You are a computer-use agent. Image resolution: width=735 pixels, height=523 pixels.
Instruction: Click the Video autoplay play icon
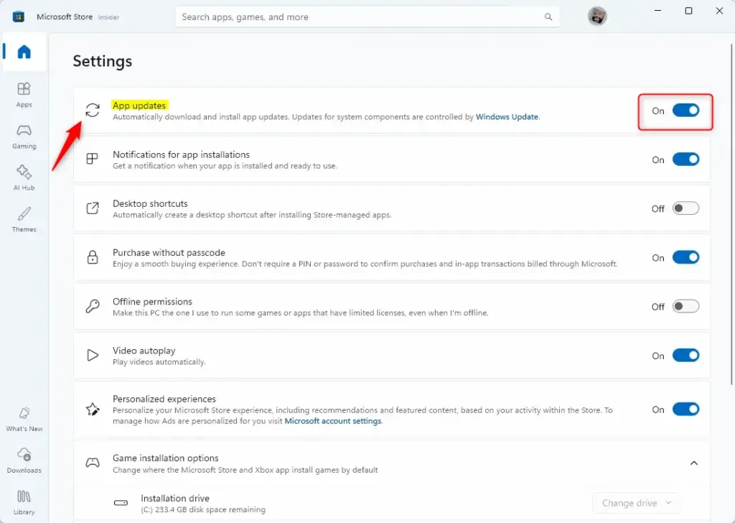93,355
